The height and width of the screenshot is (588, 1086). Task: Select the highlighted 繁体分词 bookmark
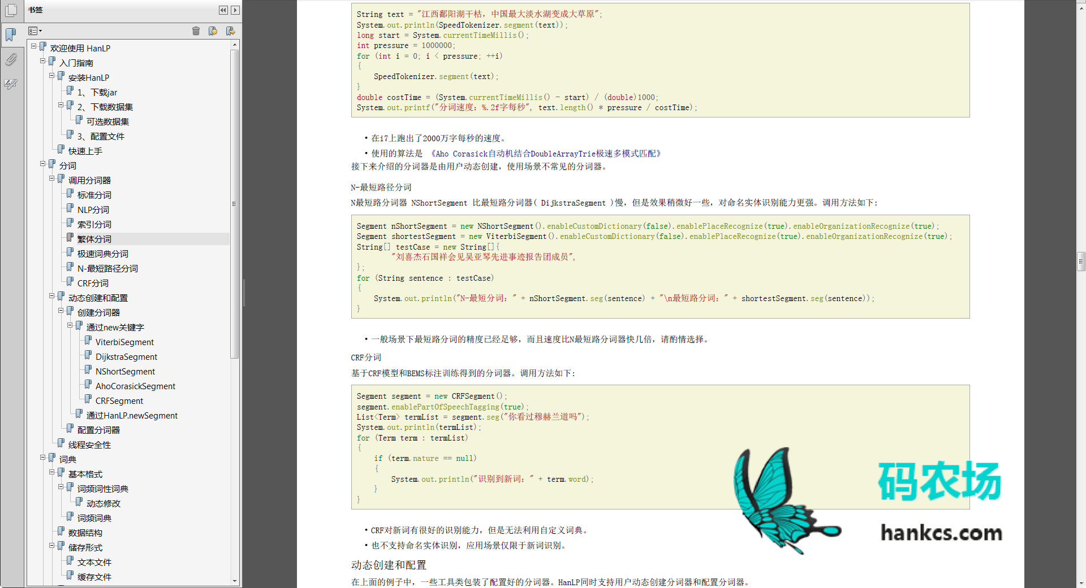94,239
